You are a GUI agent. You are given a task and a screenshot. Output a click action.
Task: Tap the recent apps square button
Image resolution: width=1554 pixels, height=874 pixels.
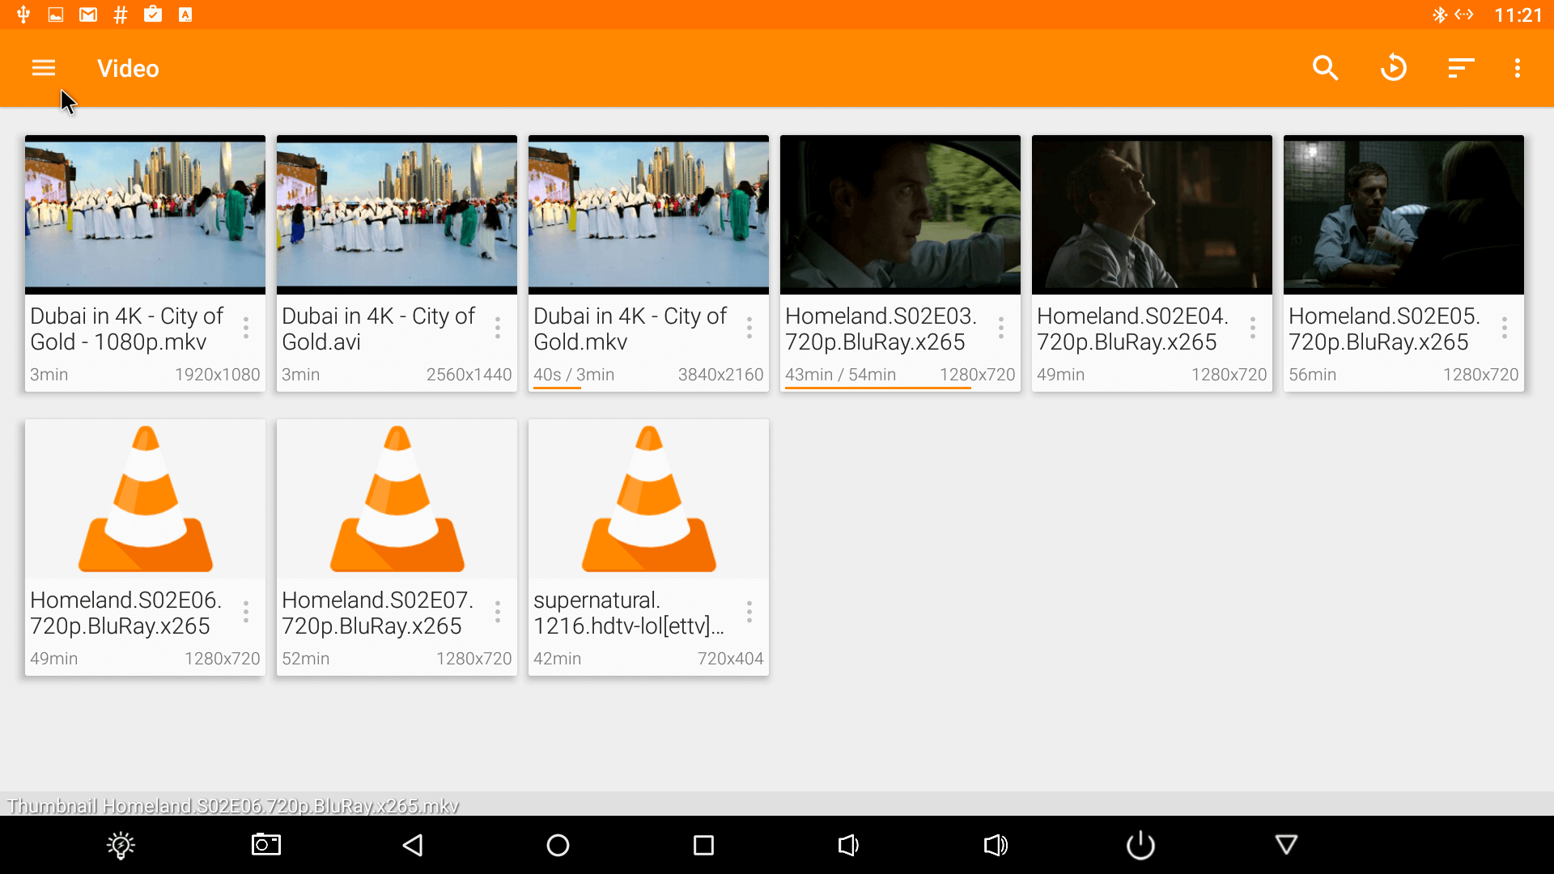(703, 846)
